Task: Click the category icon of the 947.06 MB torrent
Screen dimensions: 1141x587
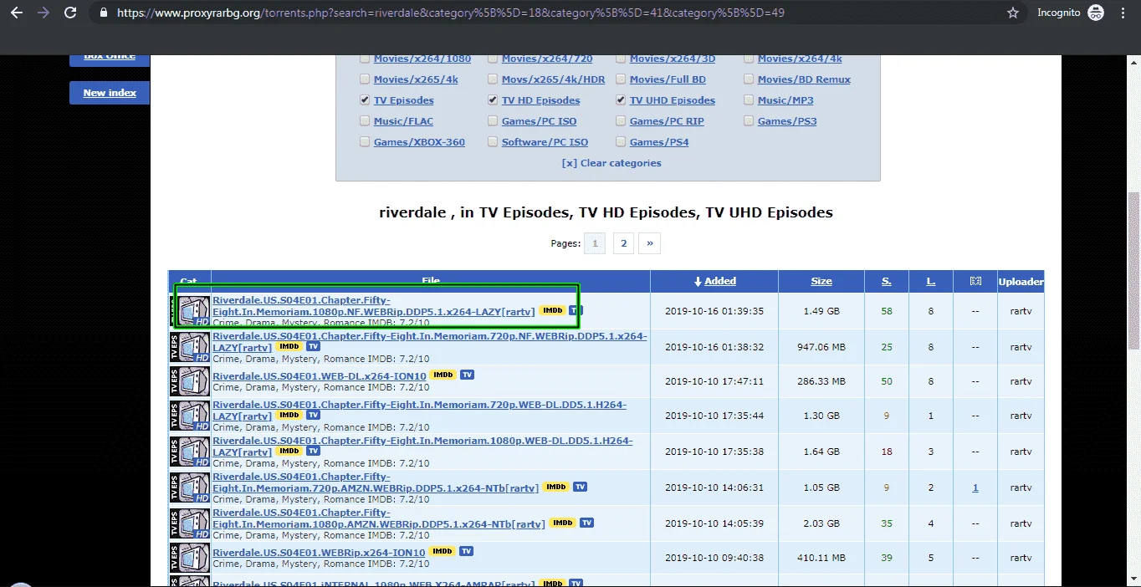Action: (x=190, y=346)
